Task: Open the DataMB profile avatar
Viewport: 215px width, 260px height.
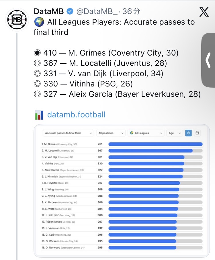Action: tap(17, 20)
